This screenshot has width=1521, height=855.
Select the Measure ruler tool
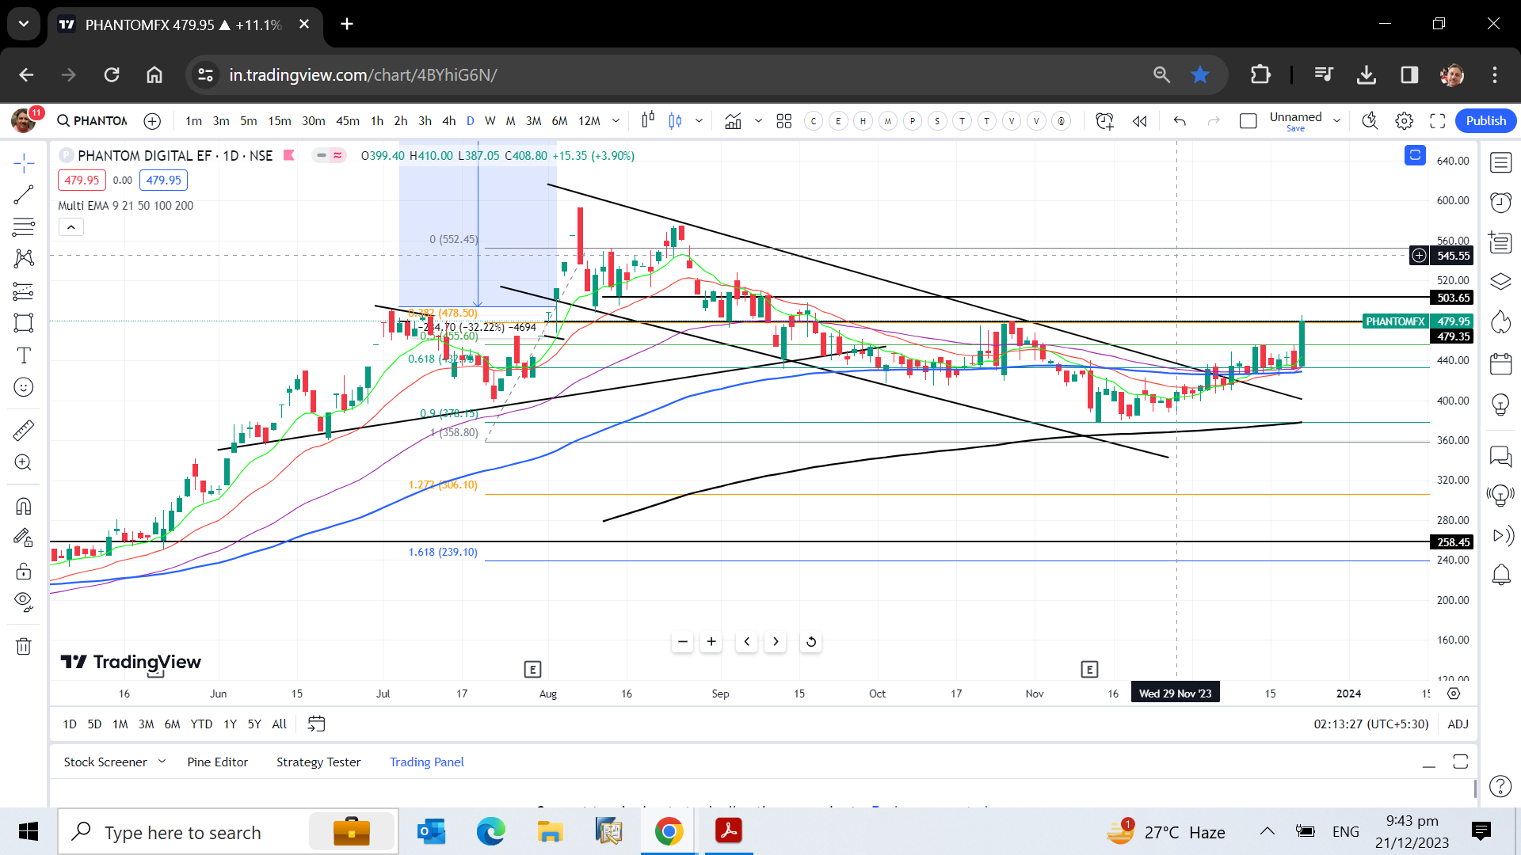coord(24,430)
